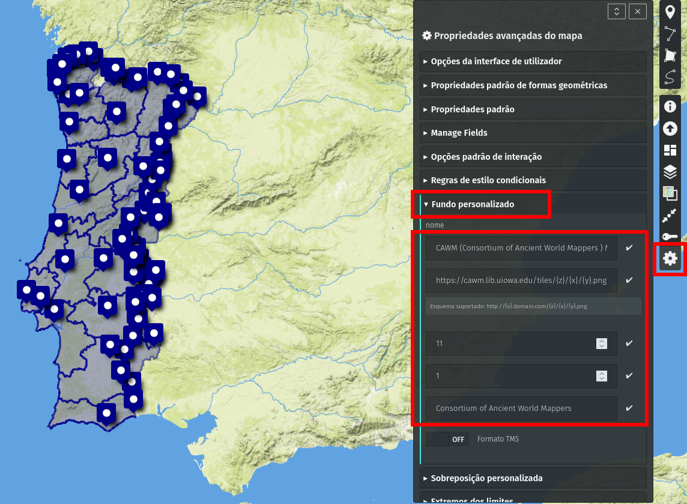Click checkmark beside the value 11 field
687x504 pixels.
pos(629,343)
